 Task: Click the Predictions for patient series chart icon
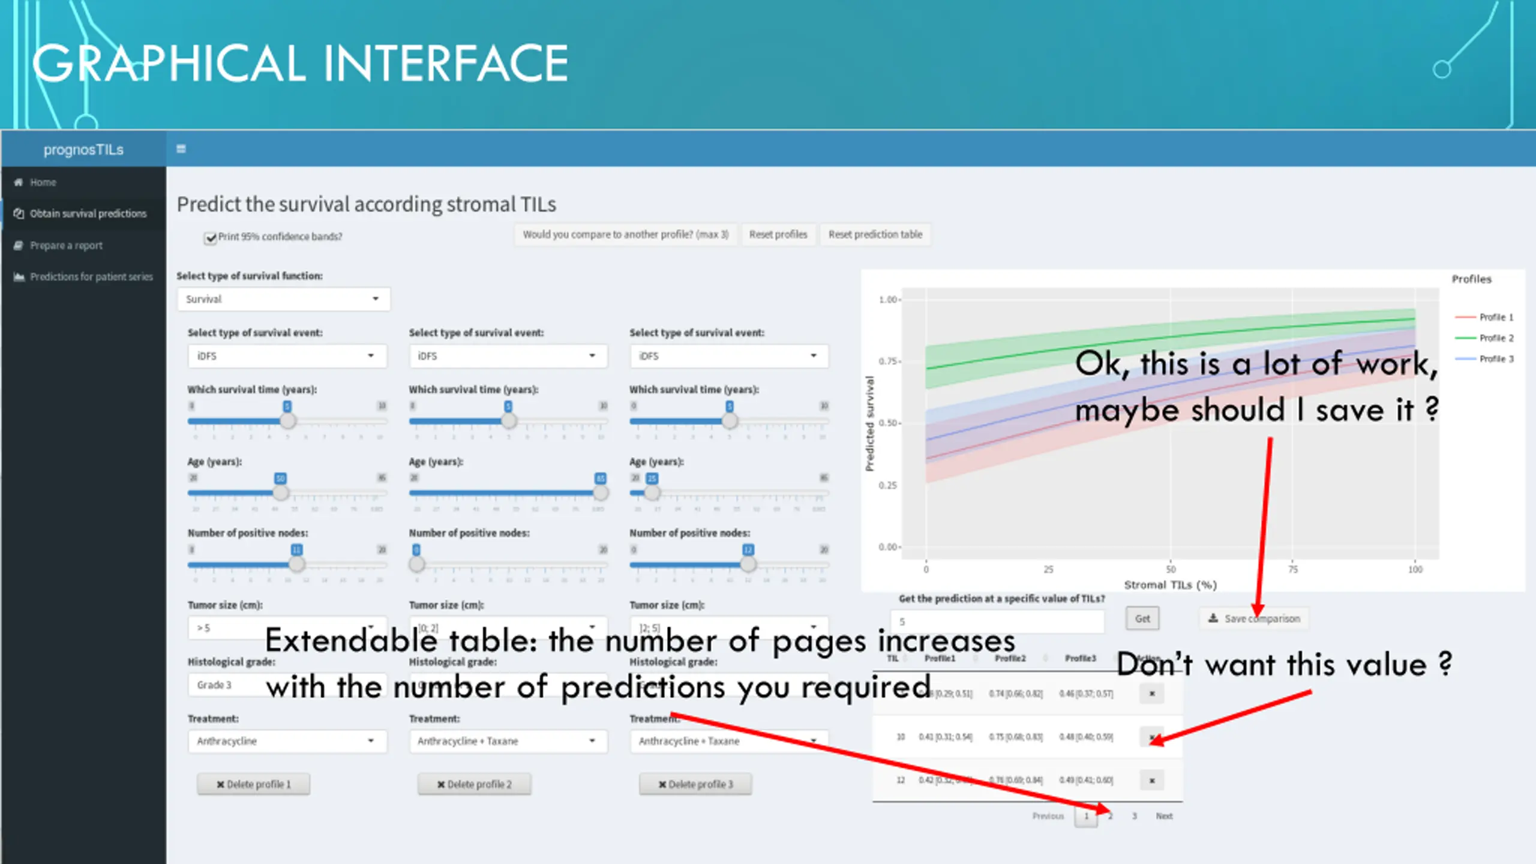pyautogui.click(x=19, y=277)
